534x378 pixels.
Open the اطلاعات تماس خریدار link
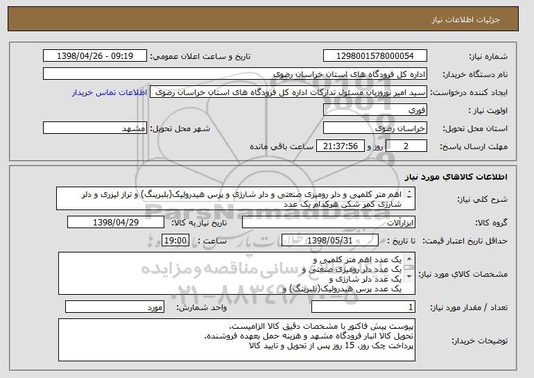[x=110, y=93]
